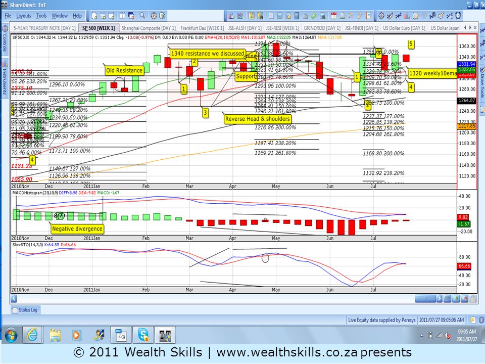Click the 'Reverse Head & shoulders' label

(x=257, y=119)
